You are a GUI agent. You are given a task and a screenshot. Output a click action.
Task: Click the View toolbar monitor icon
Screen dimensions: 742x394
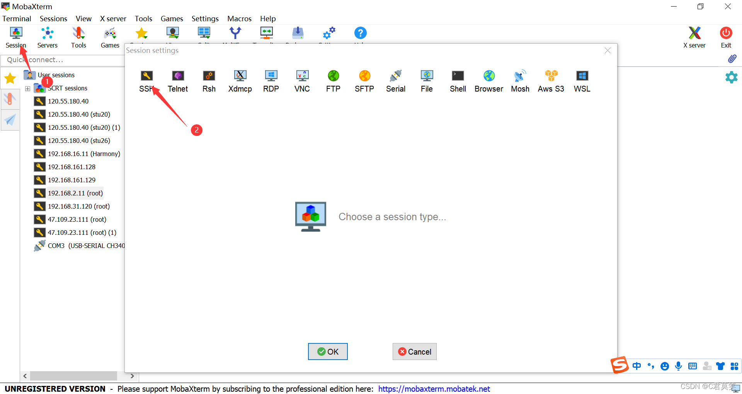173,33
